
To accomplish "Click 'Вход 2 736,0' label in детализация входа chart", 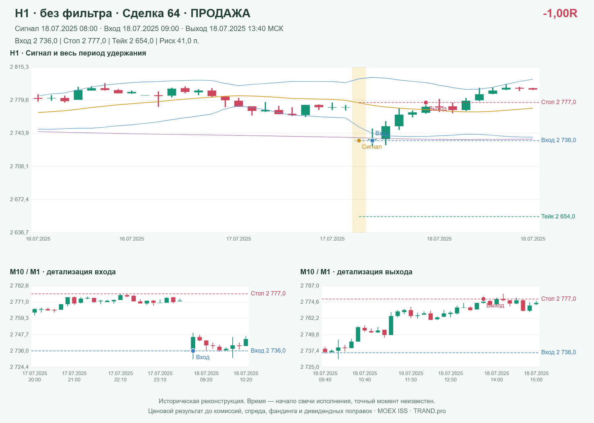I will pyautogui.click(x=268, y=351).
